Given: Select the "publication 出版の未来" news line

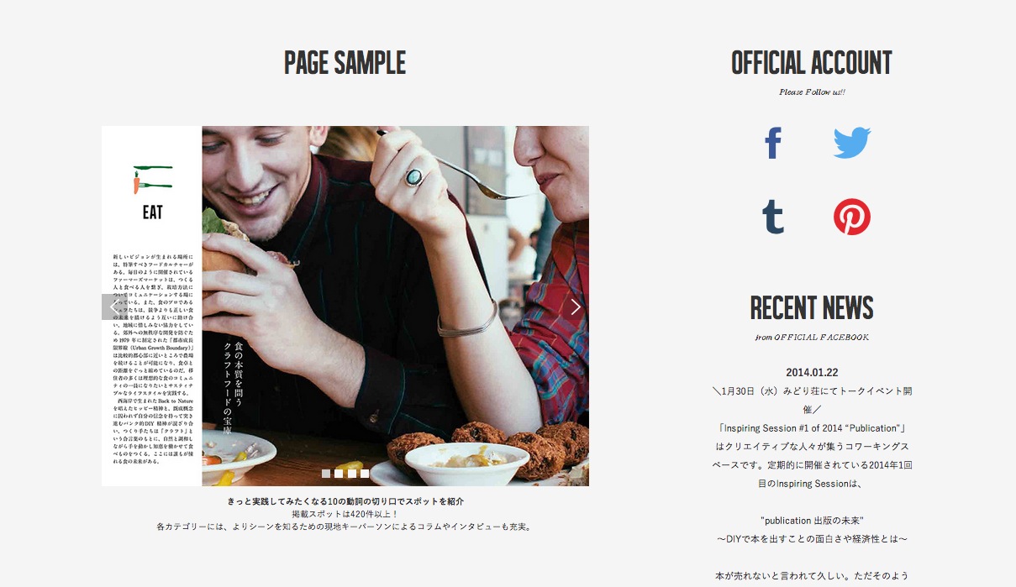Looking at the screenshot, I should point(812,521).
